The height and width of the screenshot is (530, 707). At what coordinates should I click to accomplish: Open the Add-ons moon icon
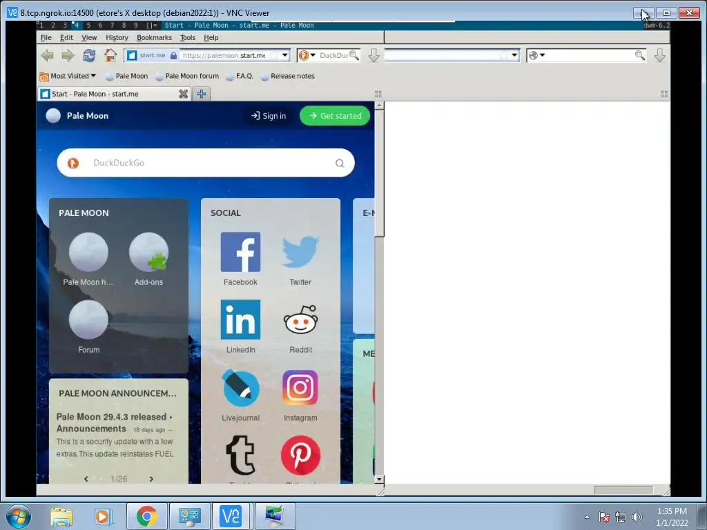(x=149, y=252)
